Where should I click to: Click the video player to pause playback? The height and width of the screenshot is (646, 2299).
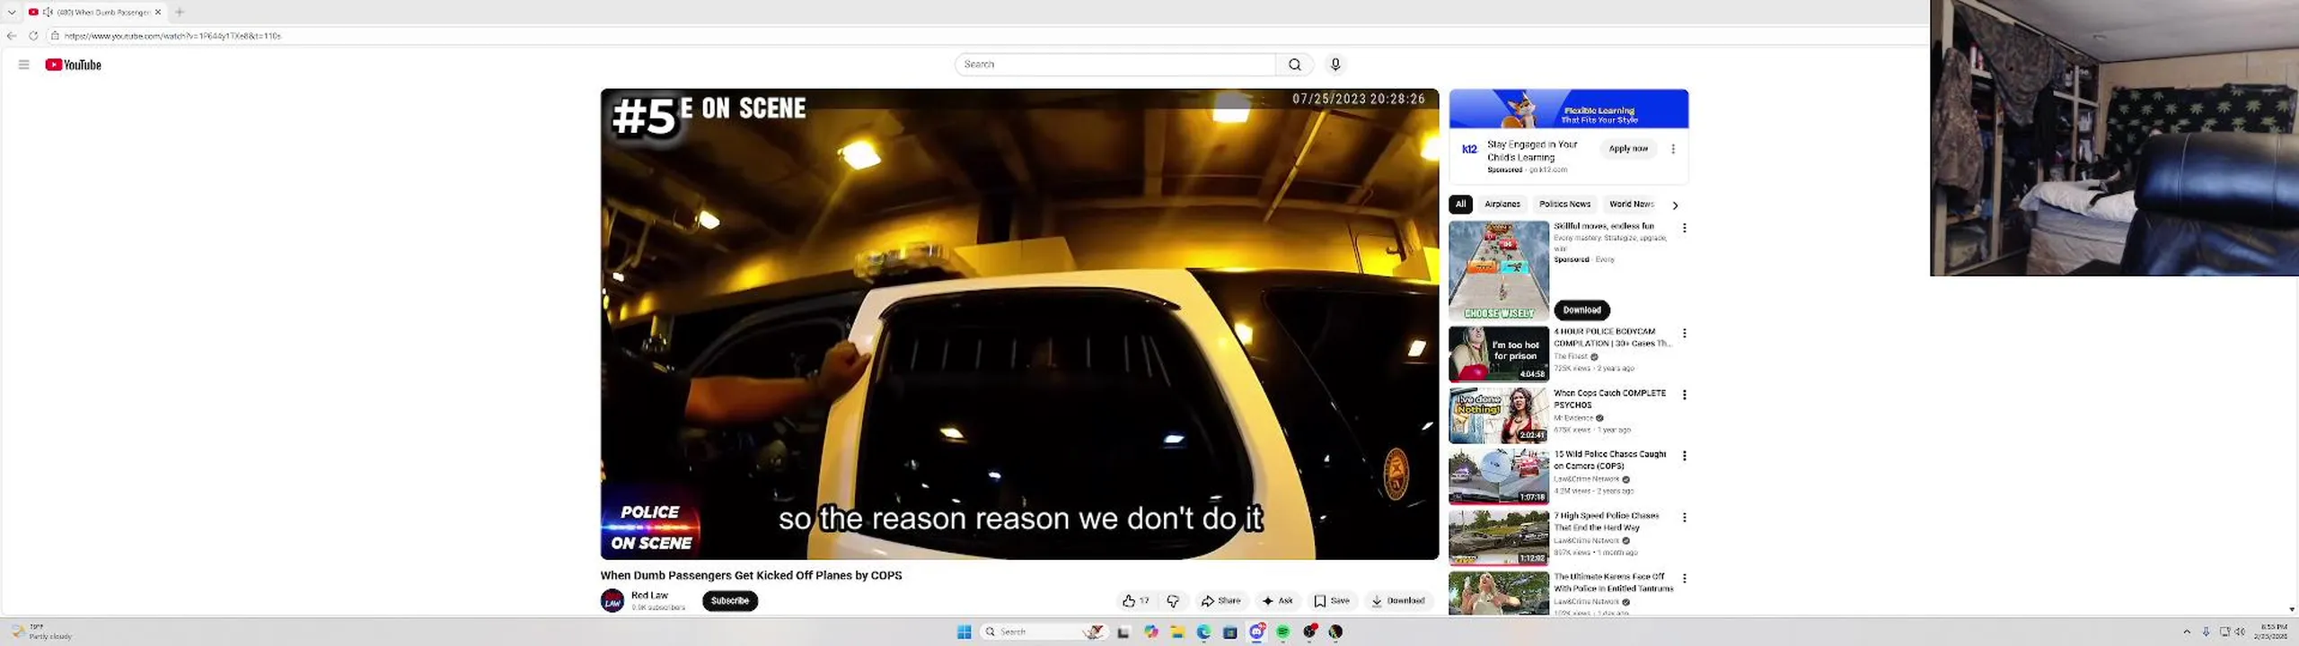click(x=1019, y=323)
